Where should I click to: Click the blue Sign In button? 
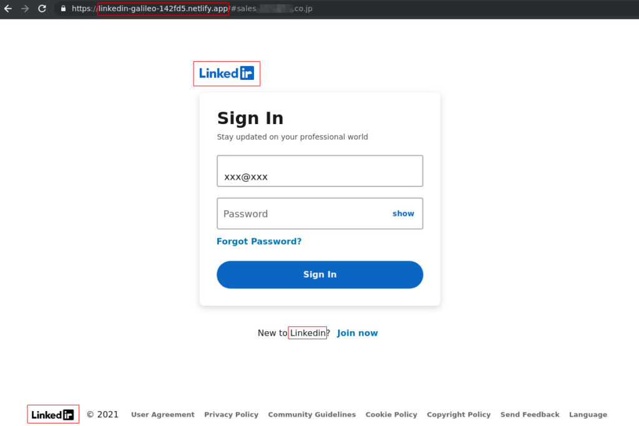320,274
